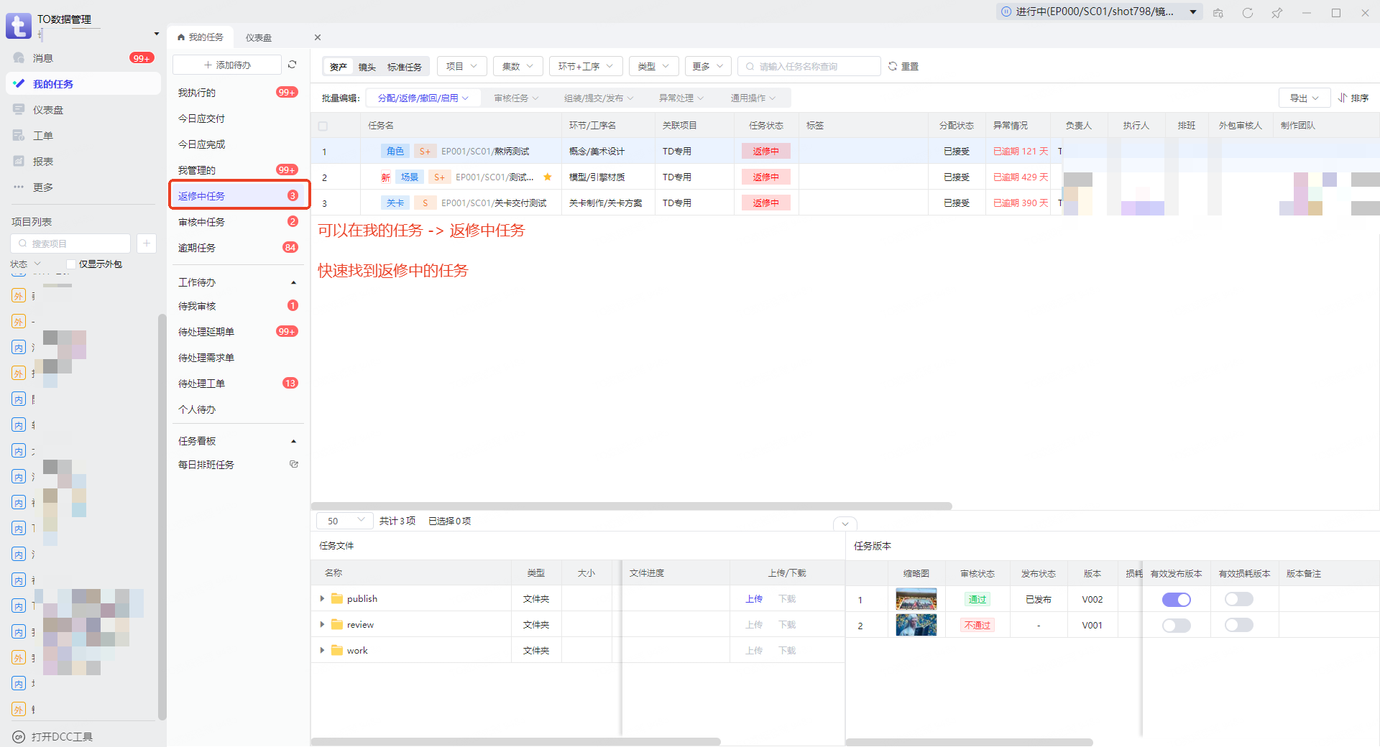Switch to the 我的任务 tab
The width and height of the screenshot is (1380, 747).
point(201,37)
